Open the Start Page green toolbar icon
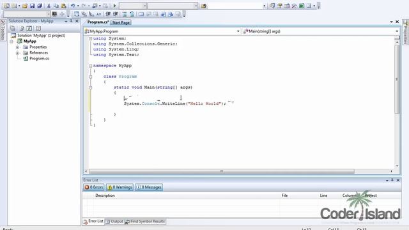409x230 pixels. point(302,6)
